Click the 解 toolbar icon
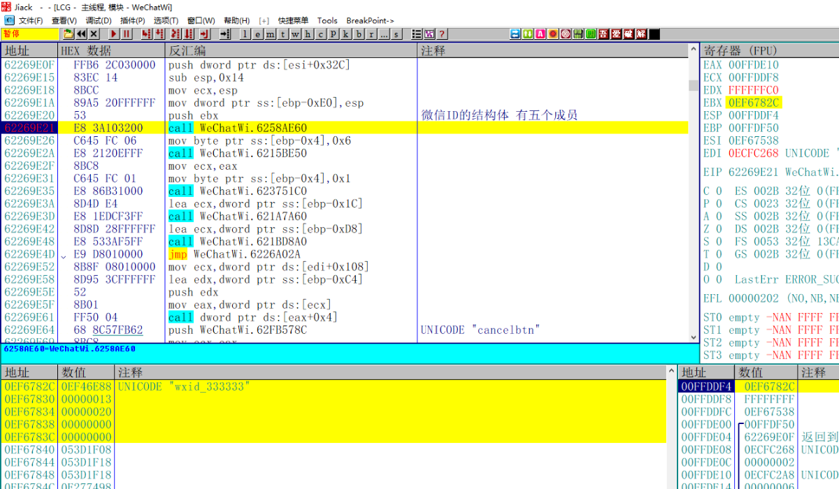The image size is (839, 489). pyautogui.click(x=641, y=34)
